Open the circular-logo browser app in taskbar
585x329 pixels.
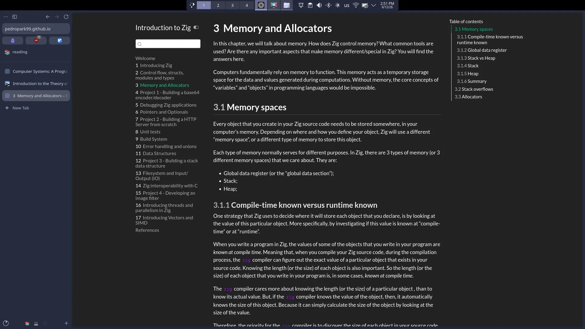coord(261,5)
